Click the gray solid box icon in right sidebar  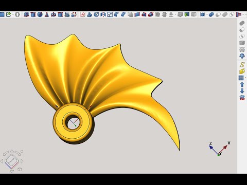pos(242,43)
